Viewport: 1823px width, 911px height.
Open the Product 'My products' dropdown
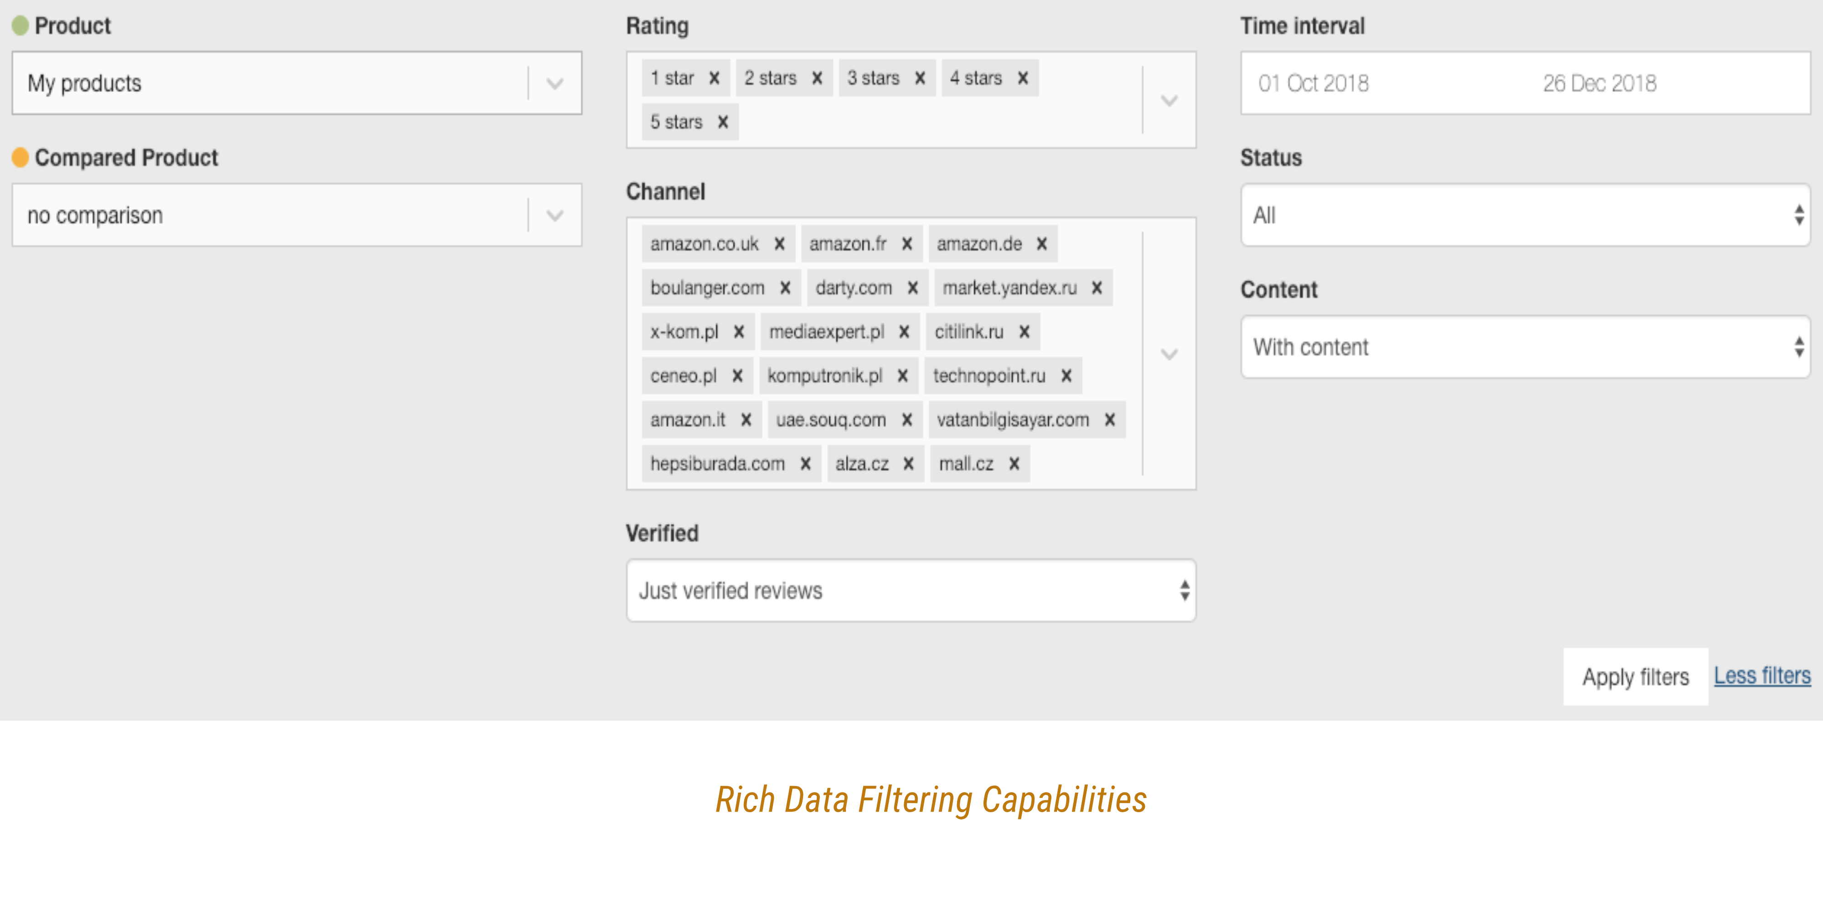(297, 83)
